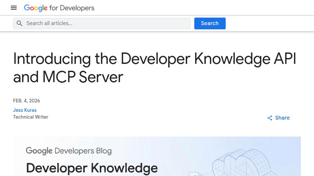Click the article title heading
This screenshot has height=176, width=314.
(154, 68)
